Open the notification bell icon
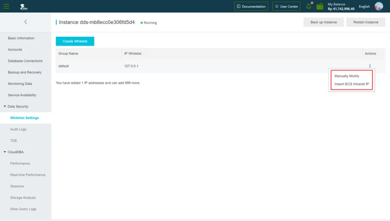The height and width of the screenshot is (221, 390). (309, 6)
